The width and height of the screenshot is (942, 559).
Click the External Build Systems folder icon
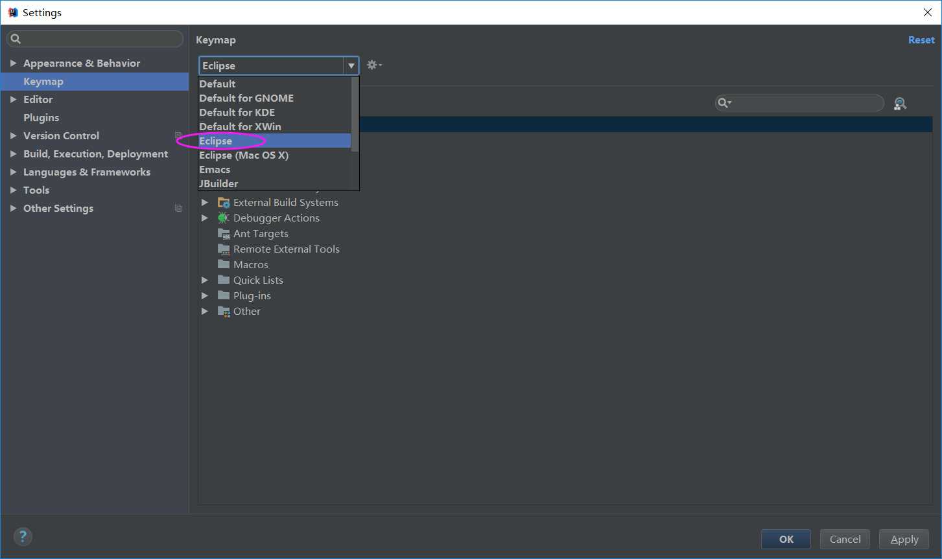(224, 203)
